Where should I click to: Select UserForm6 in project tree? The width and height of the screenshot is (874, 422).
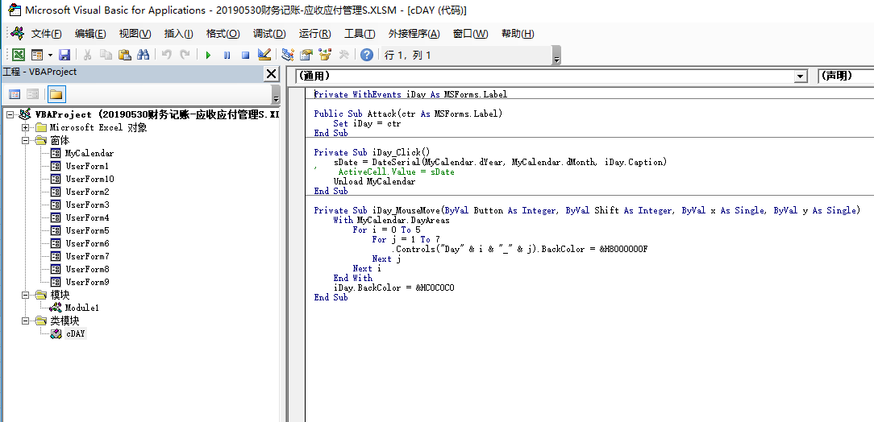pyautogui.click(x=87, y=243)
